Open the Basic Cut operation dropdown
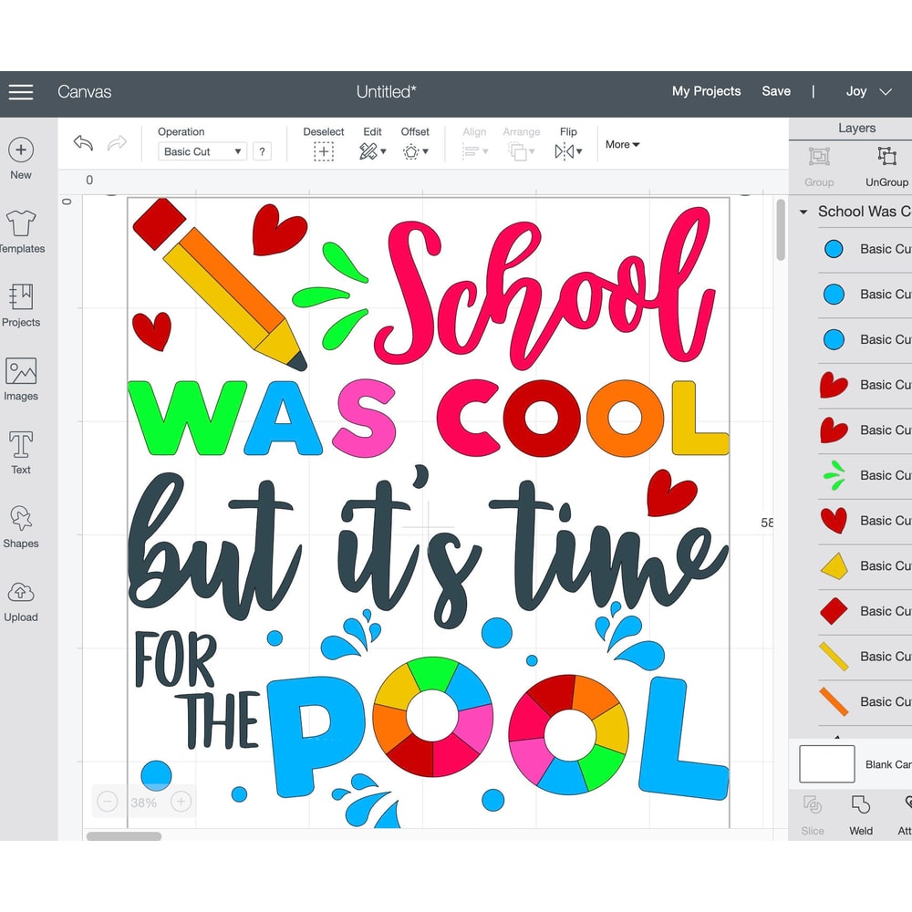This screenshot has width=912, height=912. (x=202, y=151)
